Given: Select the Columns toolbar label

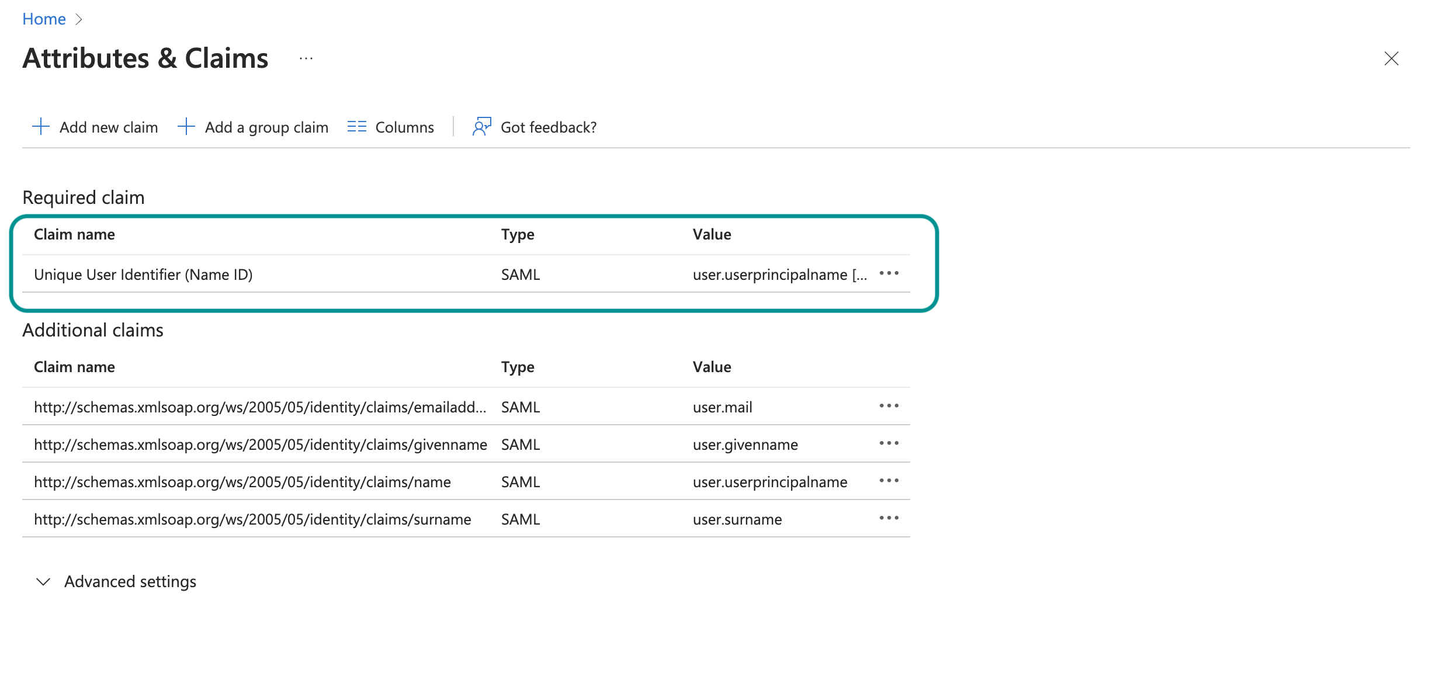Looking at the screenshot, I should [404, 127].
